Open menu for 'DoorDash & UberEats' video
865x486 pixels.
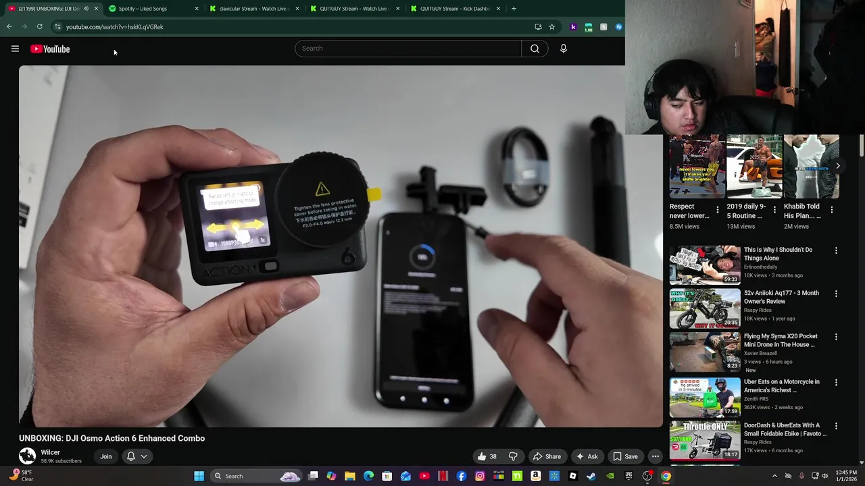pos(836,426)
